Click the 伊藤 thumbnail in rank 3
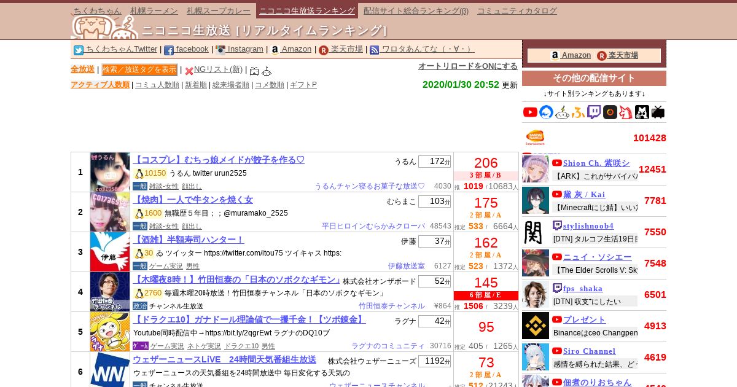The width and height of the screenshot is (737, 387). [110, 252]
